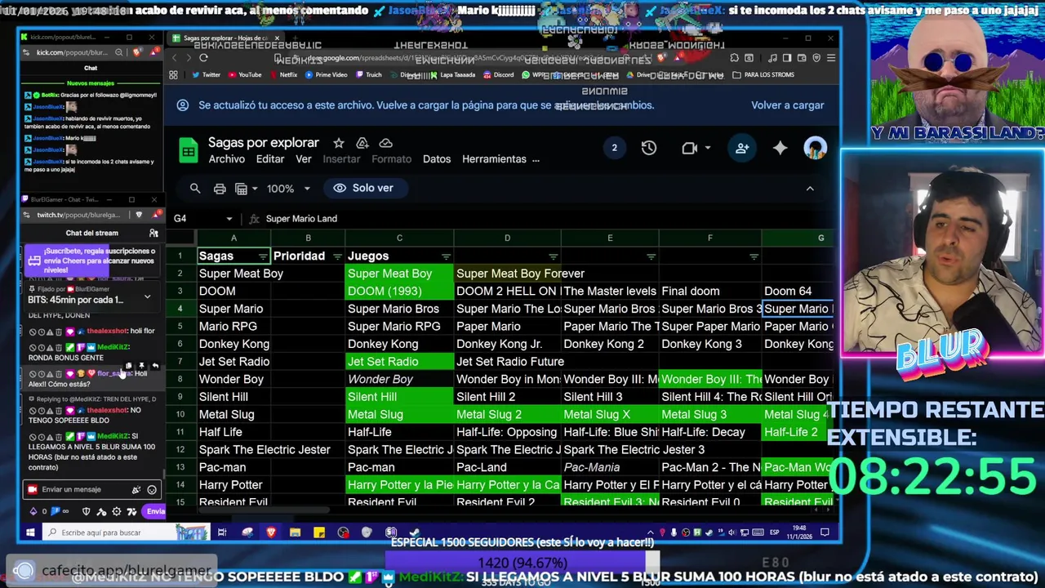
Task: Open the Sagas column filter
Action: [263, 256]
